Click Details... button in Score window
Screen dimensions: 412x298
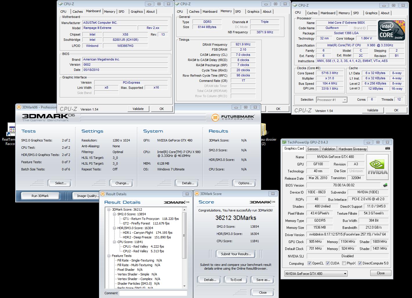pos(210,280)
